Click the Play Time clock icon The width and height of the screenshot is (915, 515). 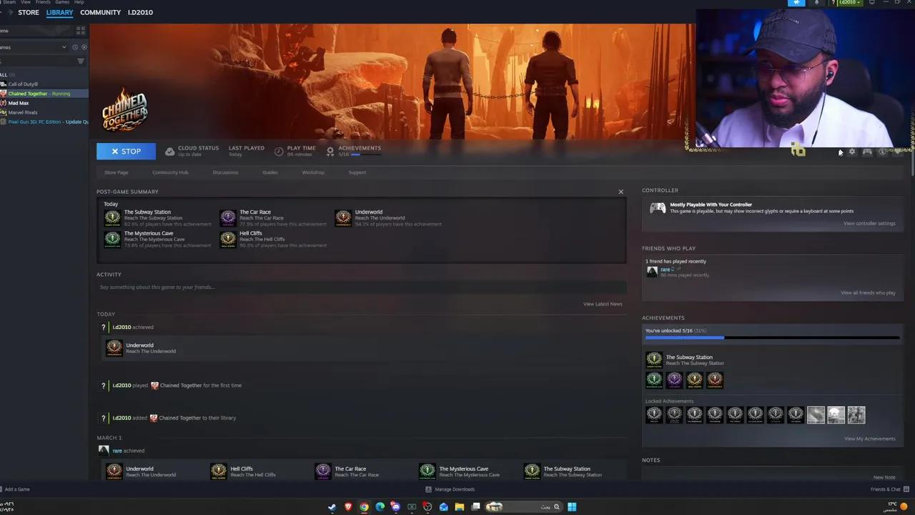(278, 151)
